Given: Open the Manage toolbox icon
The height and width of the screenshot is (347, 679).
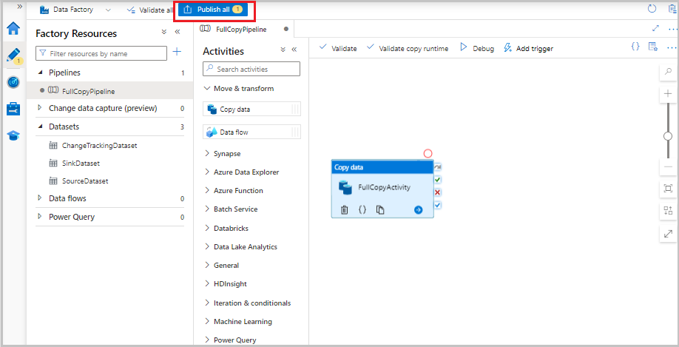Looking at the screenshot, I should point(13,109).
